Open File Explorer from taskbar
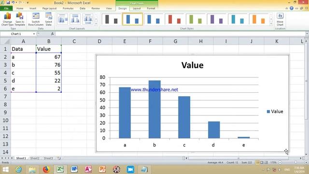 (x=32, y=170)
